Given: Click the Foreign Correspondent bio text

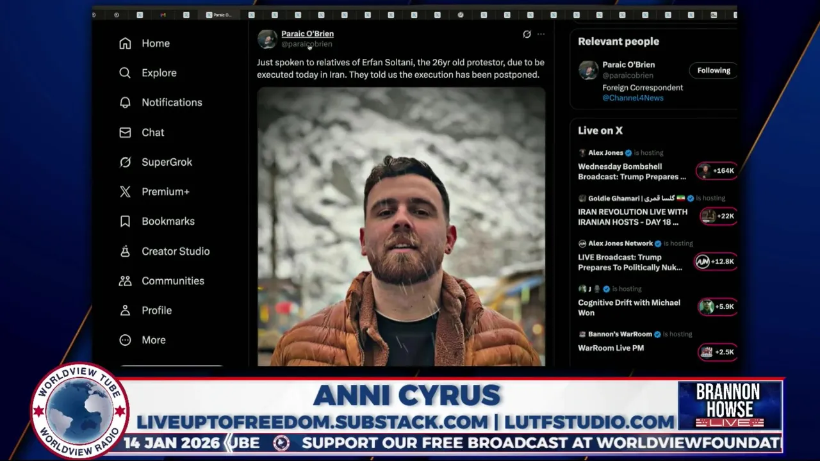Looking at the screenshot, I should pos(643,88).
